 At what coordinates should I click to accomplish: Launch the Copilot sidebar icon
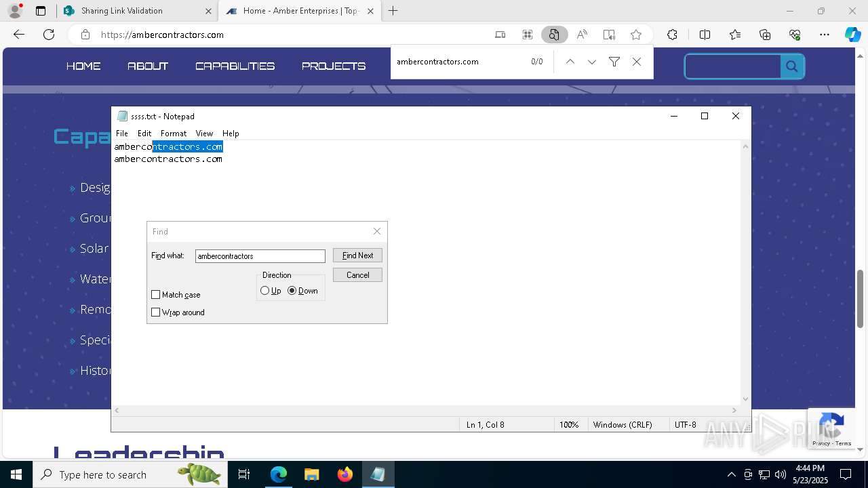point(852,35)
